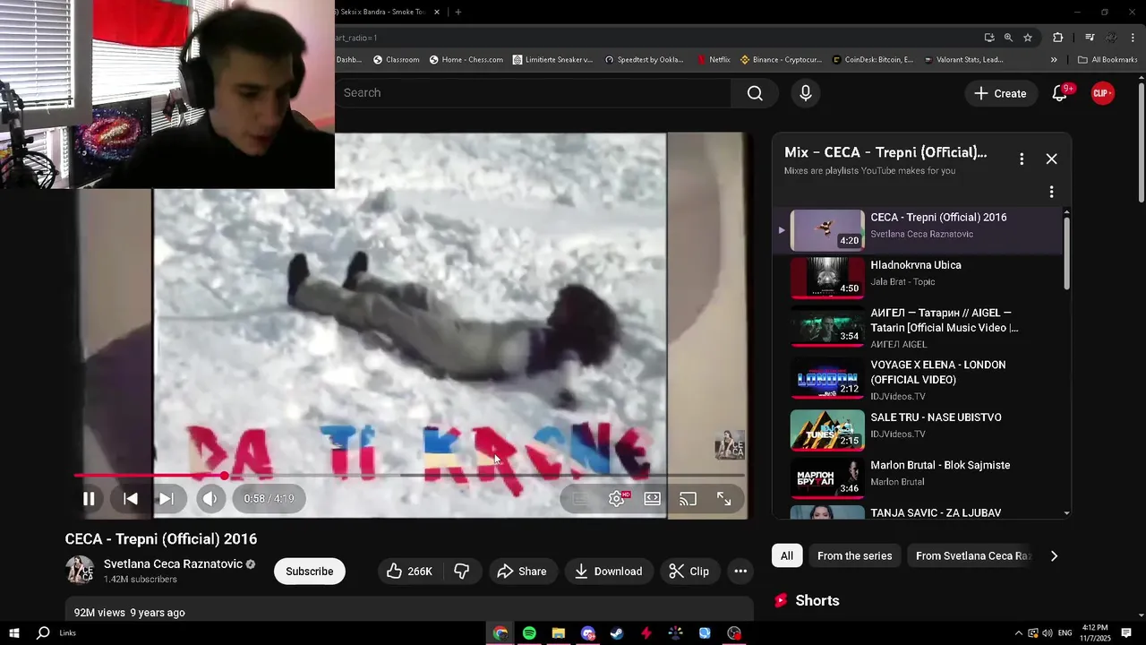Open the Create menu
Image resolution: width=1146 pixels, height=645 pixels.
click(x=1000, y=93)
